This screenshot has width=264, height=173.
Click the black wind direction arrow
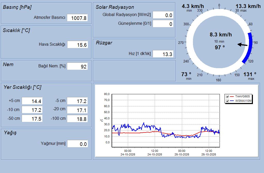click(242, 45)
